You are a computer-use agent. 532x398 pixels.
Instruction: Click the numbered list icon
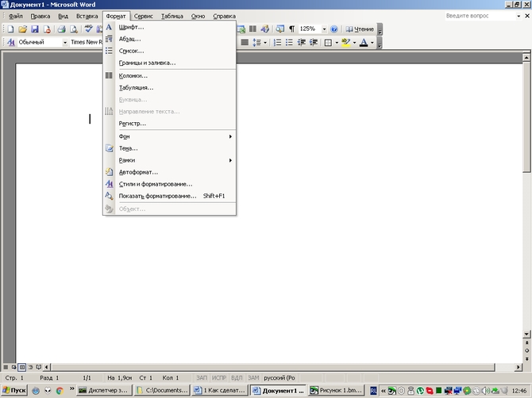277,42
